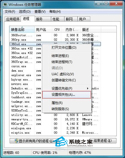The image size is (125, 158).
Task: Click 20,300 K memory value
Action: pyautogui.click(x=72, y=40)
